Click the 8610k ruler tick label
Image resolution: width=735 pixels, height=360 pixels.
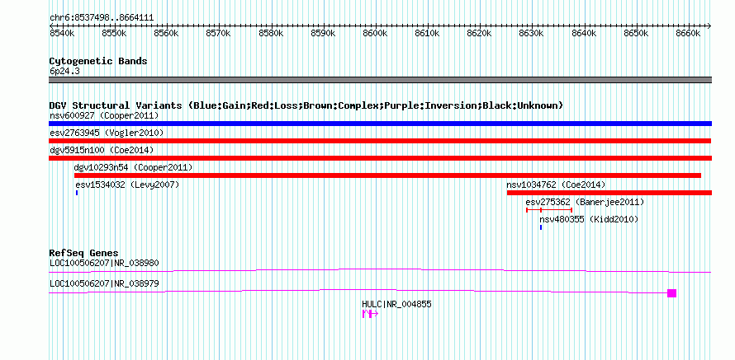pyautogui.click(x=427, y=34)
